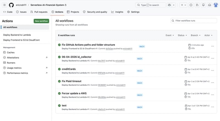Open pull requests icon in top header

(197, 5)
